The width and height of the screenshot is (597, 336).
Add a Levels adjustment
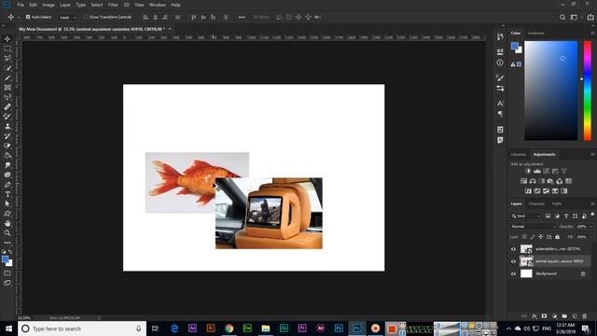(x=537, y=171)
